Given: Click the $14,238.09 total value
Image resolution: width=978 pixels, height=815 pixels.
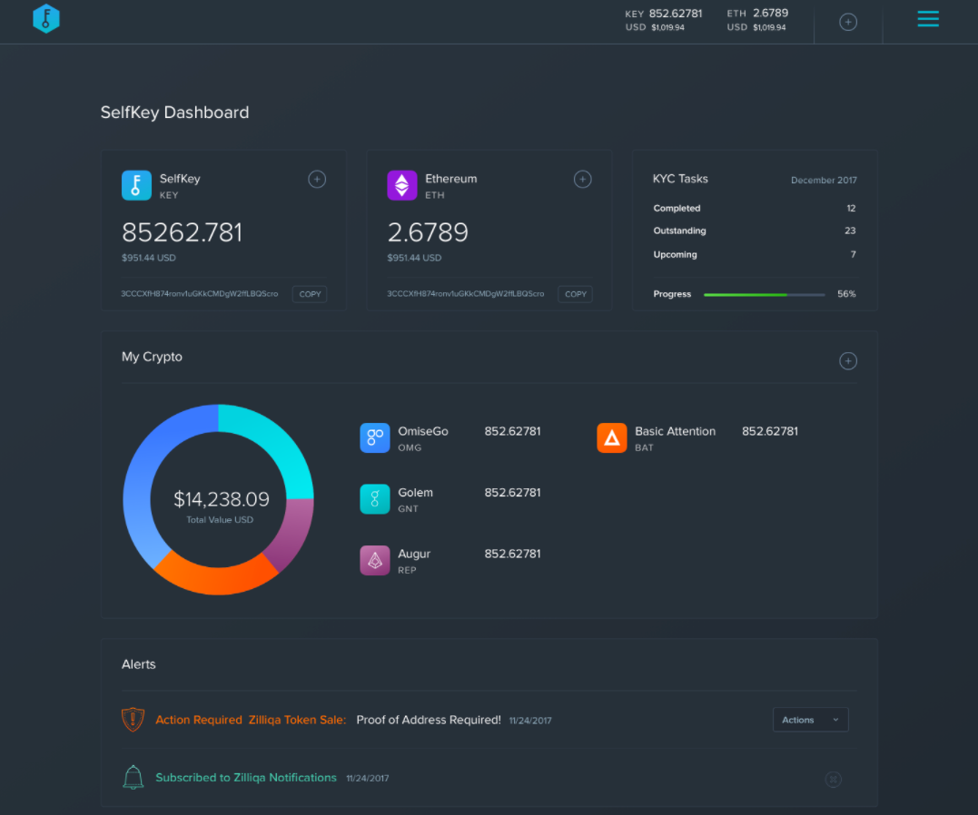Looking at the screenshot, I should pos(222,499).
